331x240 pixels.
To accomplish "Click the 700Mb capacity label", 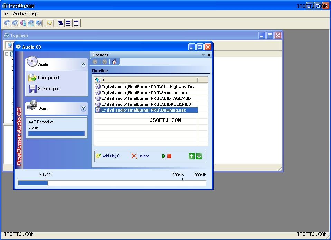I will pyautogui.click(x=178, y=175).
